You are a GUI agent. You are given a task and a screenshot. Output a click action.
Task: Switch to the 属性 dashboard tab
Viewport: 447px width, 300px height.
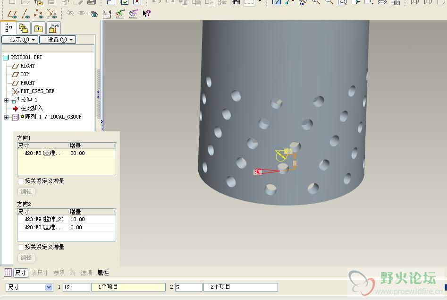(103, 273)
